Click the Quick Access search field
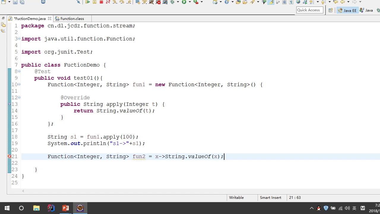This screenshot has height=214, width=380. (309, 10)
